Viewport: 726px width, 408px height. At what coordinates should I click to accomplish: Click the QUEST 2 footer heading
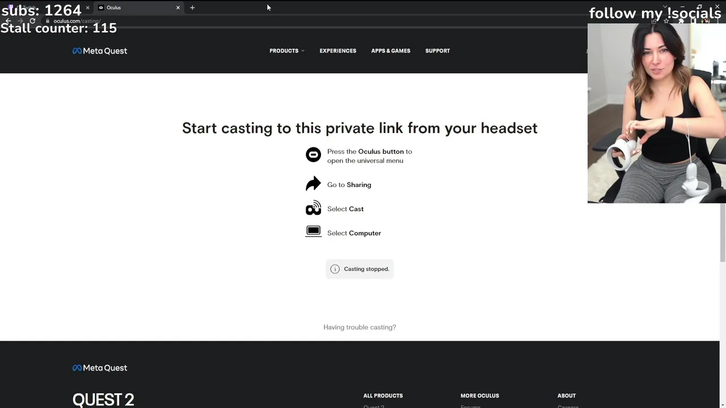click(x=103, y=399)
